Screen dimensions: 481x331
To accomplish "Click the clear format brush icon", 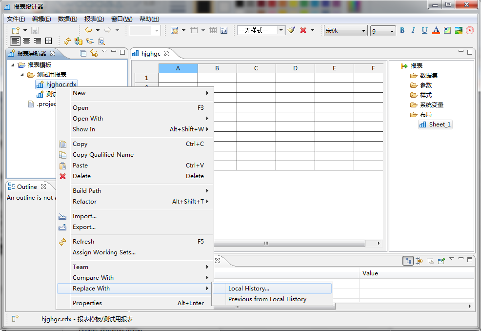I will tap(291, 30).
